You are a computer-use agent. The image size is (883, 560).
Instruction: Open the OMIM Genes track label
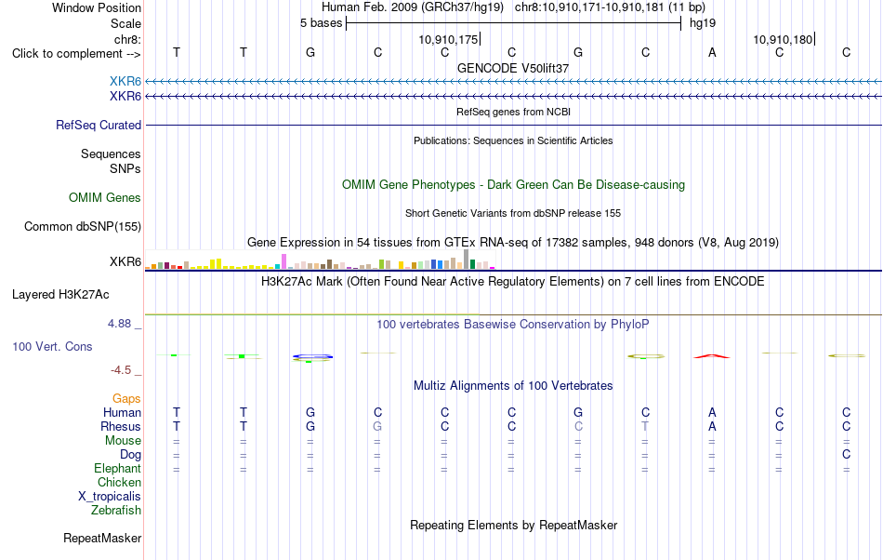pyautogui.click(x=105, y=198)
